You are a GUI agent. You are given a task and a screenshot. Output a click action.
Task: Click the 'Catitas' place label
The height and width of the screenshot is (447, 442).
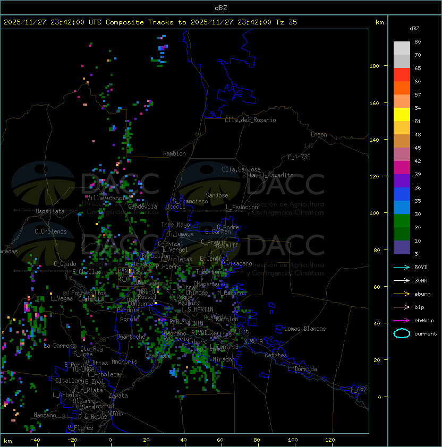pyautogui.click(x=276, y=356)
